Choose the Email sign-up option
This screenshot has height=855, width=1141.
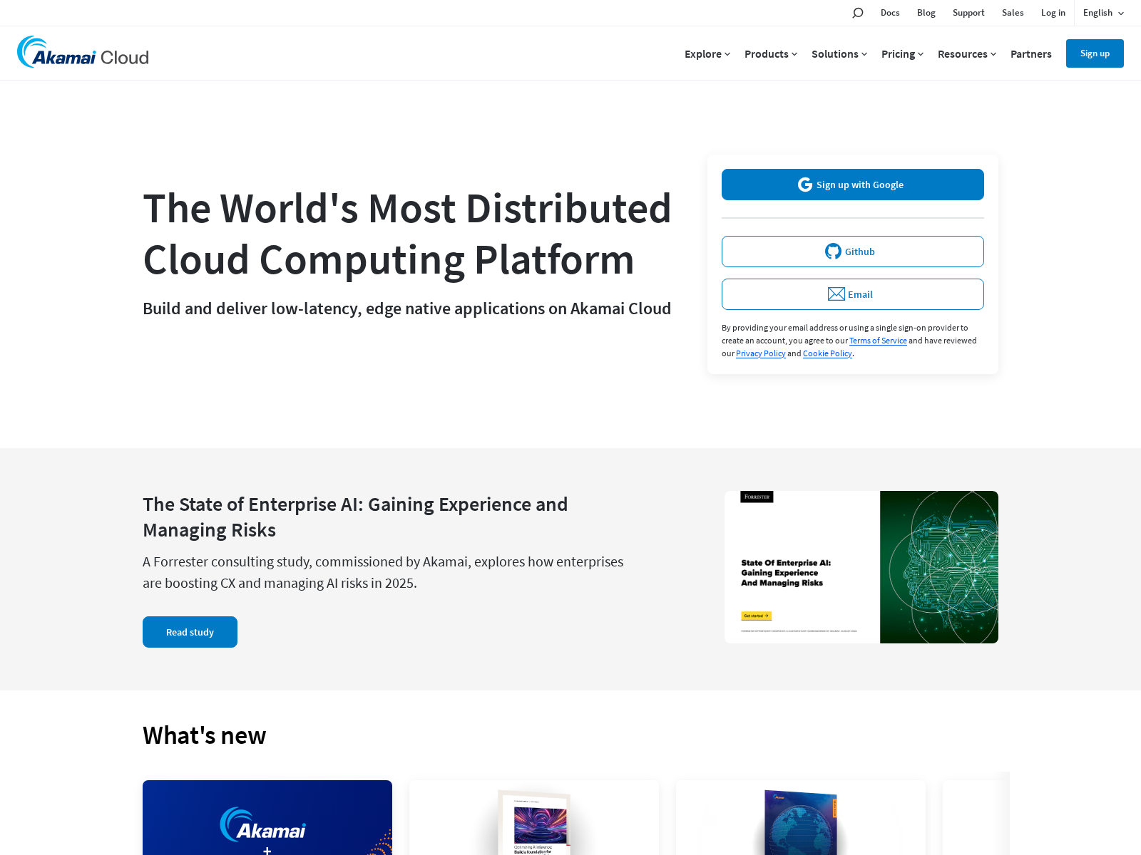click(x=852, y=294)
